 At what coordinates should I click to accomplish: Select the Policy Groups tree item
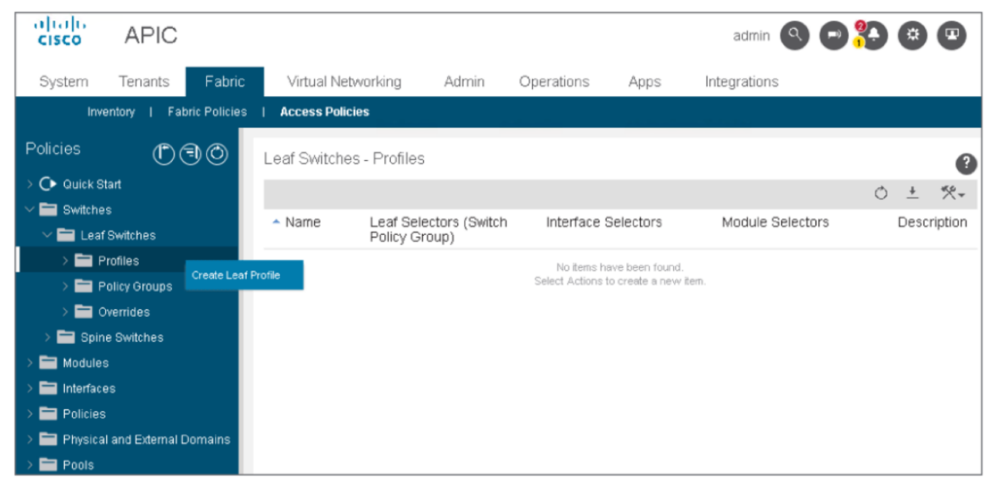tap(135, 286)
